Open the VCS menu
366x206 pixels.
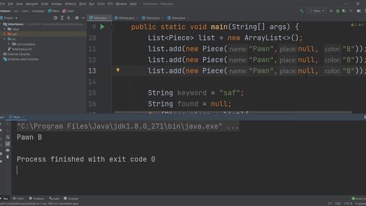click(x=110, y=4)
